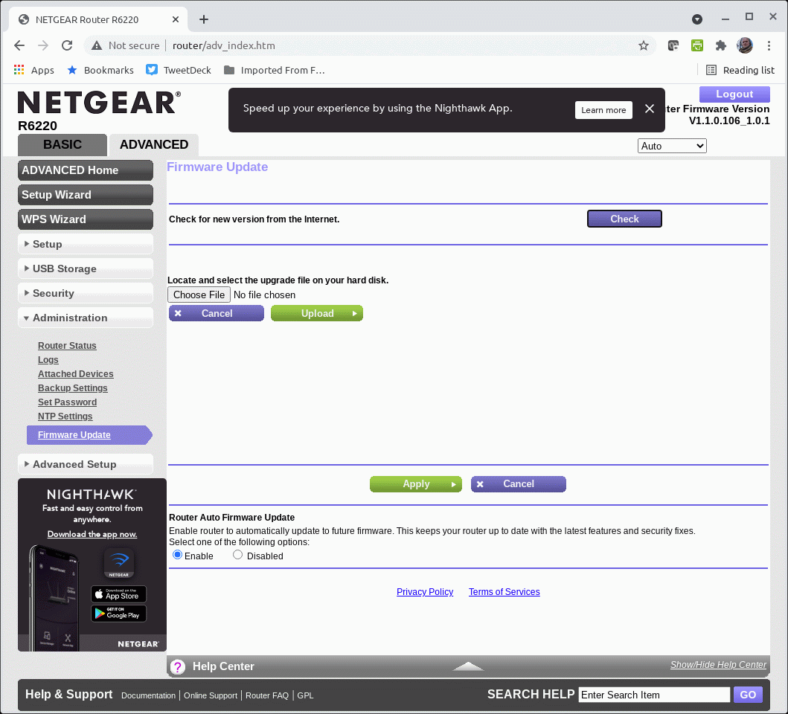Open the Backup Settings page
788x714 pixels.
[72, 388]
